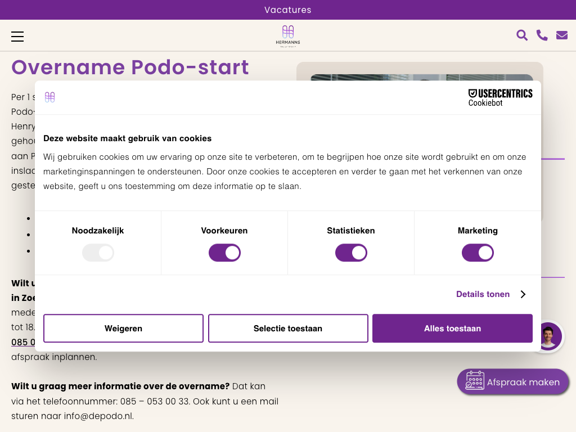Click the Afspraak maken button

(x=513, y=382)
